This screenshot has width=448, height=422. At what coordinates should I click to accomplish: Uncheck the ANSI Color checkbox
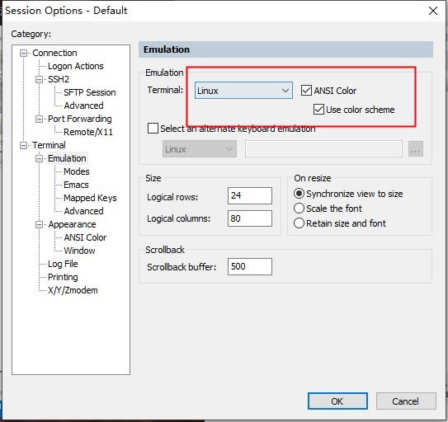click(x=306, y=91)
